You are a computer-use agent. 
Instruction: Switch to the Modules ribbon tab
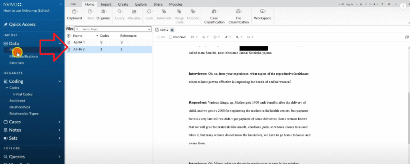[176, 4]
